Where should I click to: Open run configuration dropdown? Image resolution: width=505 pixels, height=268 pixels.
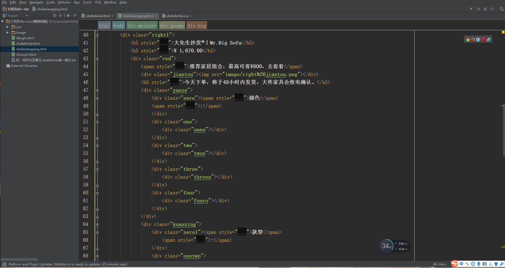coord(471,9)
